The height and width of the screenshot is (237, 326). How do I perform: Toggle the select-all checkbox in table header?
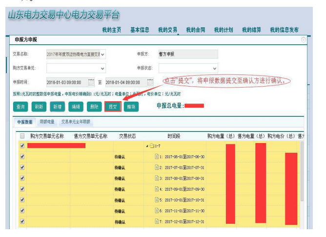(22, 136)
